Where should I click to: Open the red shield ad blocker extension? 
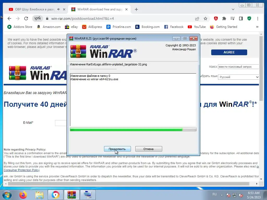[216, 18]
